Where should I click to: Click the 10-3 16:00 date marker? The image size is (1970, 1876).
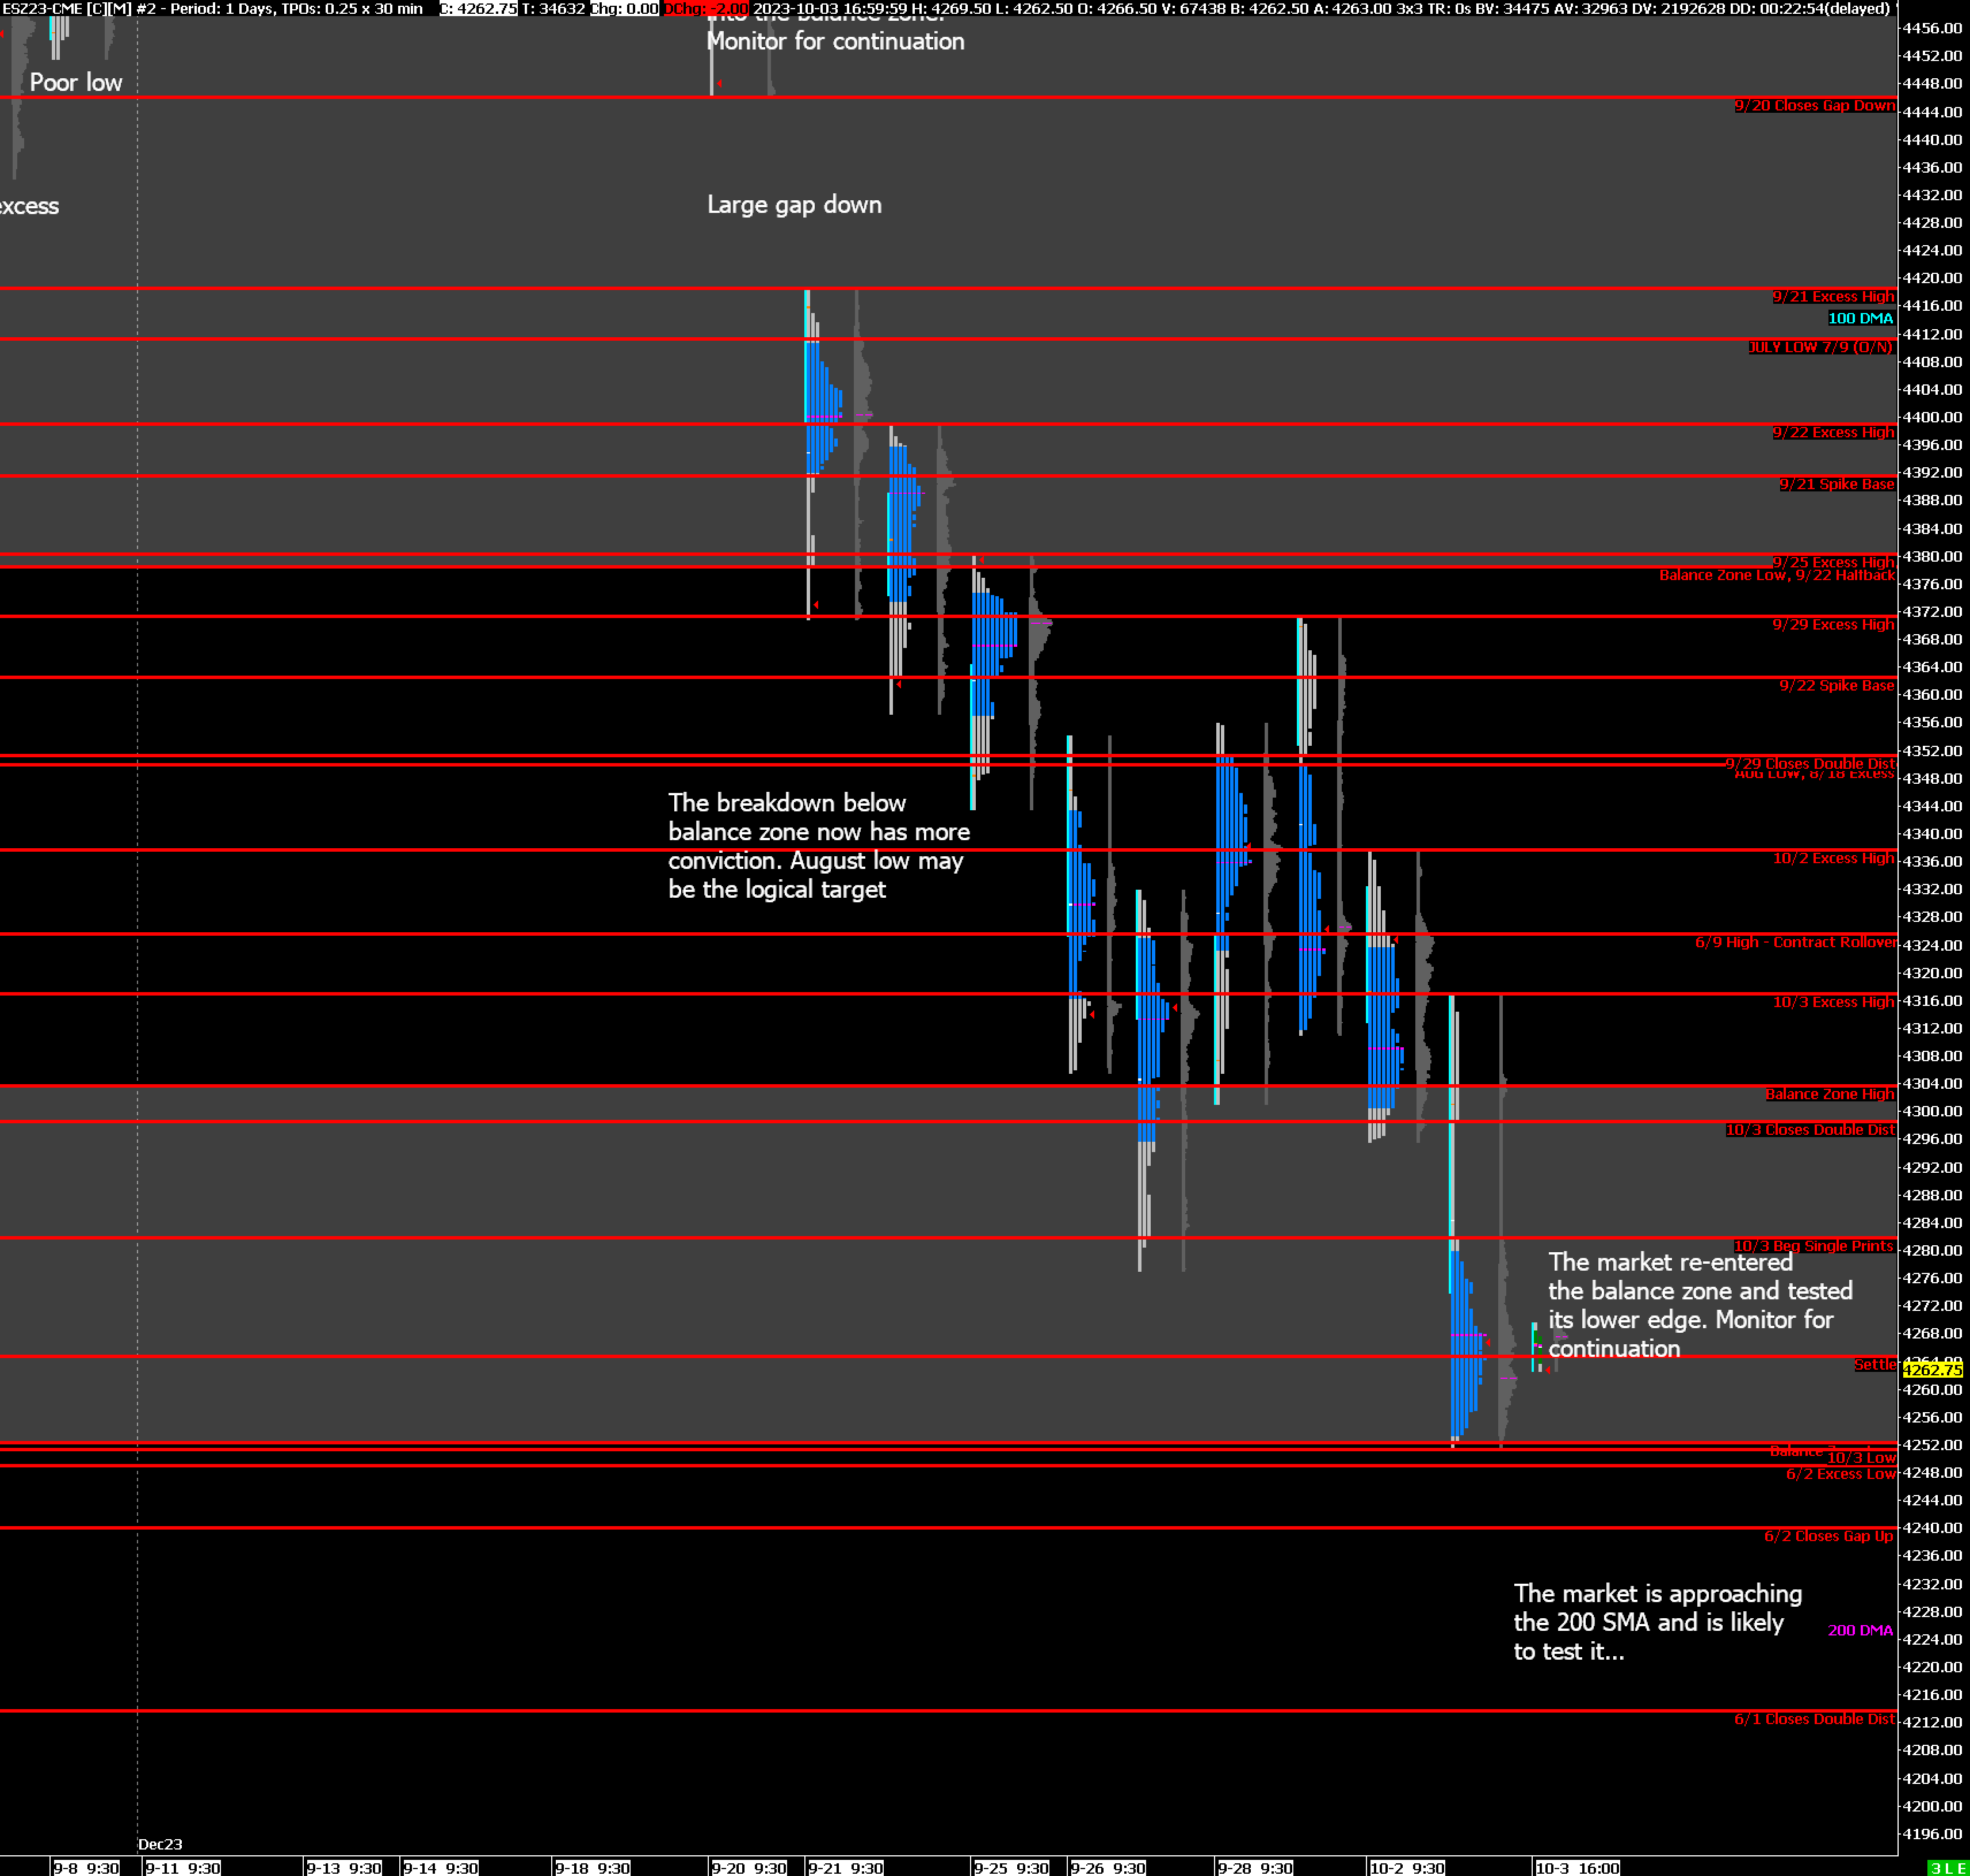click(1577, 1867)
